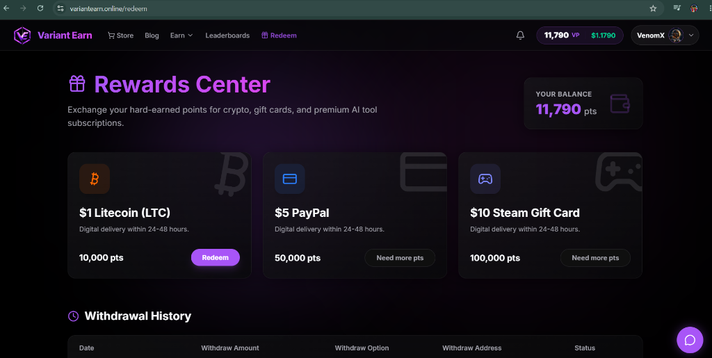Open the Variant Earn brand link
This screenshot has height=358, width=712.
click(x=65, y=35)
